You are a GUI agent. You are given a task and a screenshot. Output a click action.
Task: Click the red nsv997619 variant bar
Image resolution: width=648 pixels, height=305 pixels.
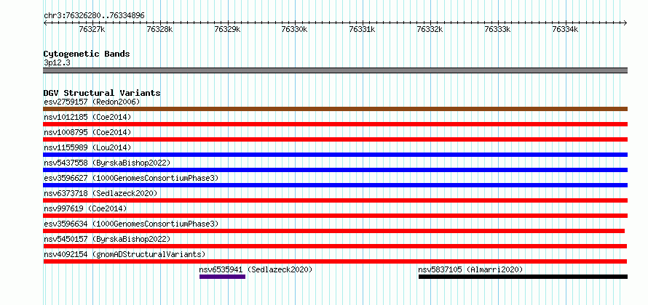click(x=335, y=216)
